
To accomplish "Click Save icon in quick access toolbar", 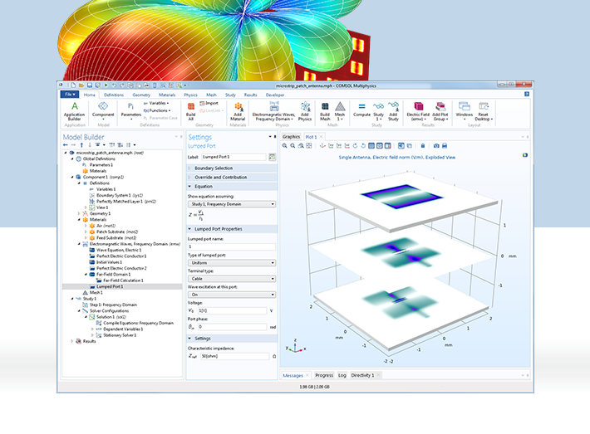I will [x=90, y=85].
